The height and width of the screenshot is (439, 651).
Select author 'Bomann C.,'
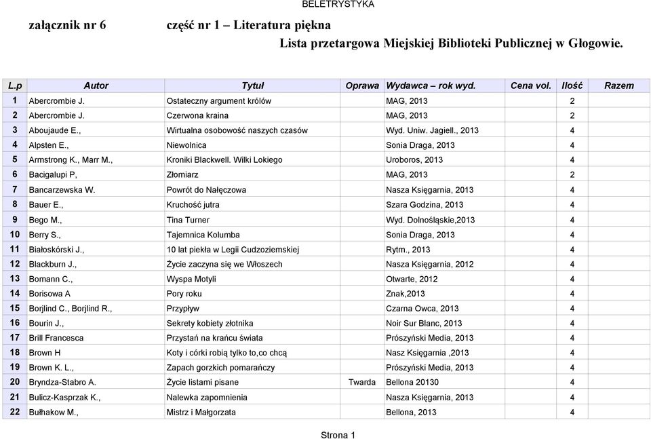(51, 279)
